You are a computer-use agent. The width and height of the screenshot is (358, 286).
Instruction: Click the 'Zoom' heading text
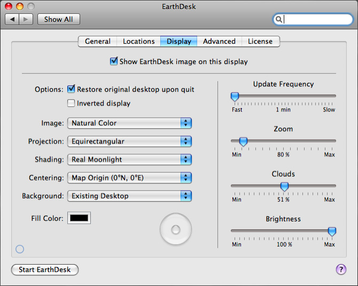click(283, 129)
